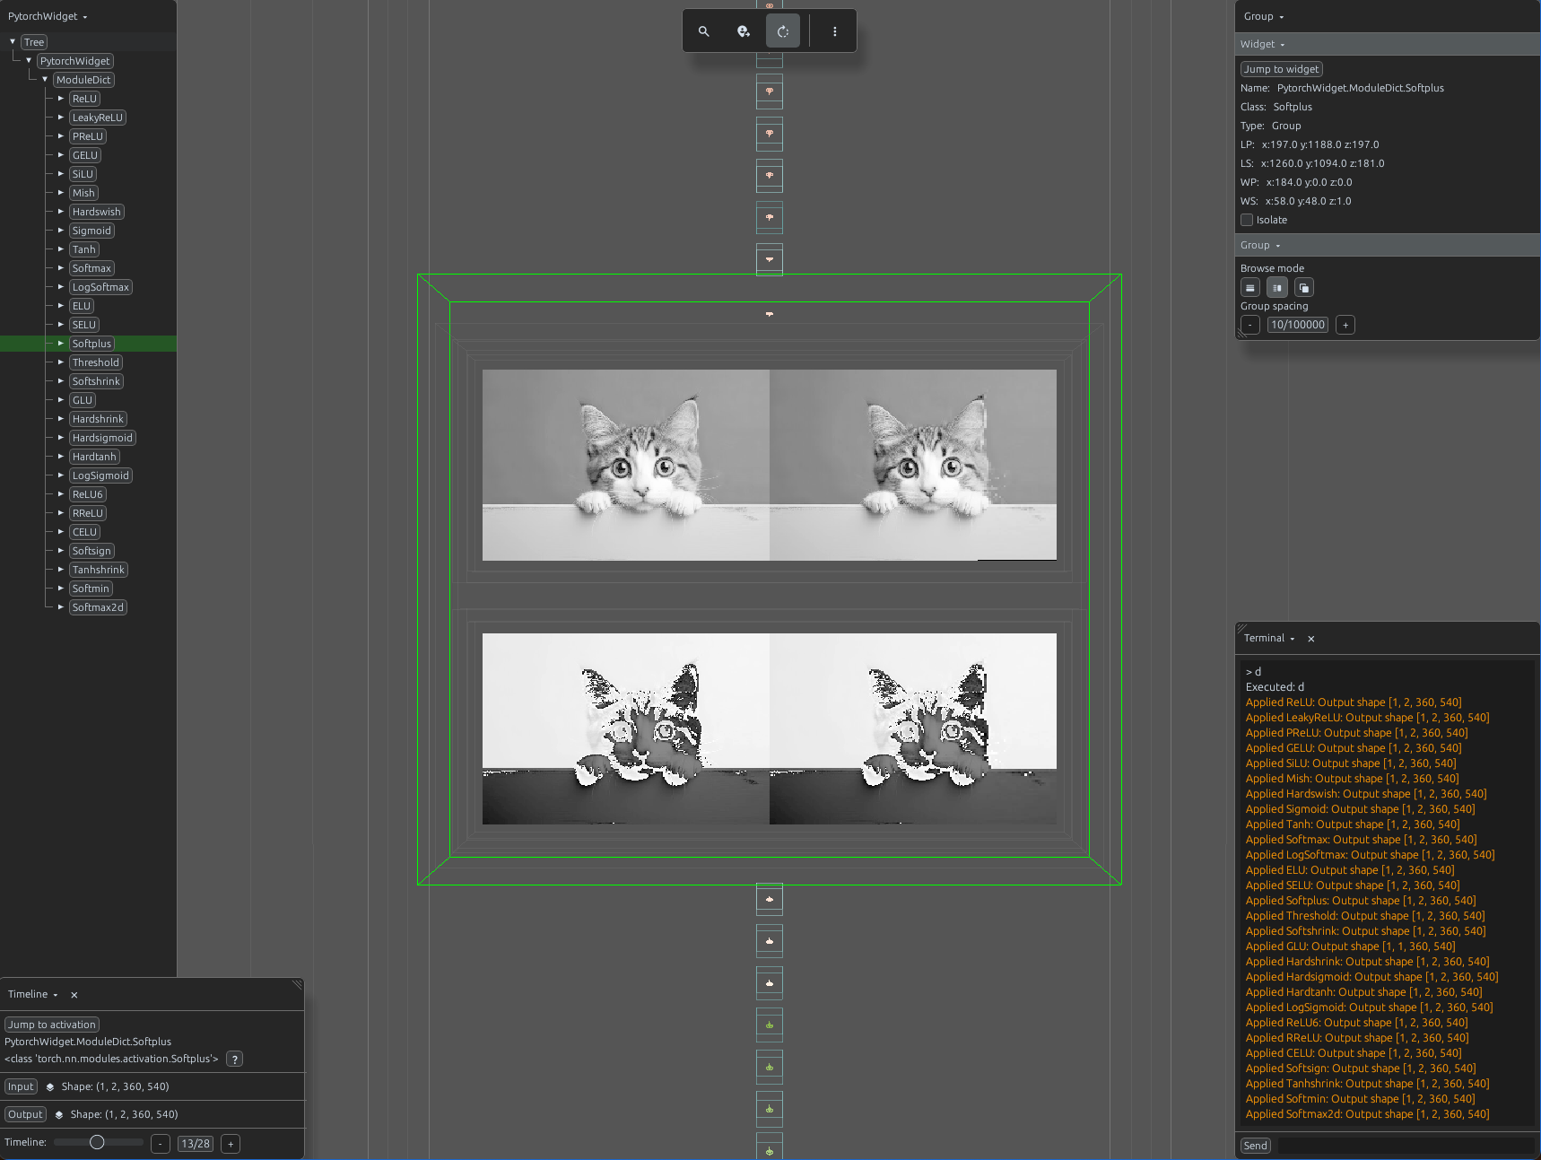Close the Timeline panel
Image resolution: width=1541 pixels, height=1160 pixels.
74,995
